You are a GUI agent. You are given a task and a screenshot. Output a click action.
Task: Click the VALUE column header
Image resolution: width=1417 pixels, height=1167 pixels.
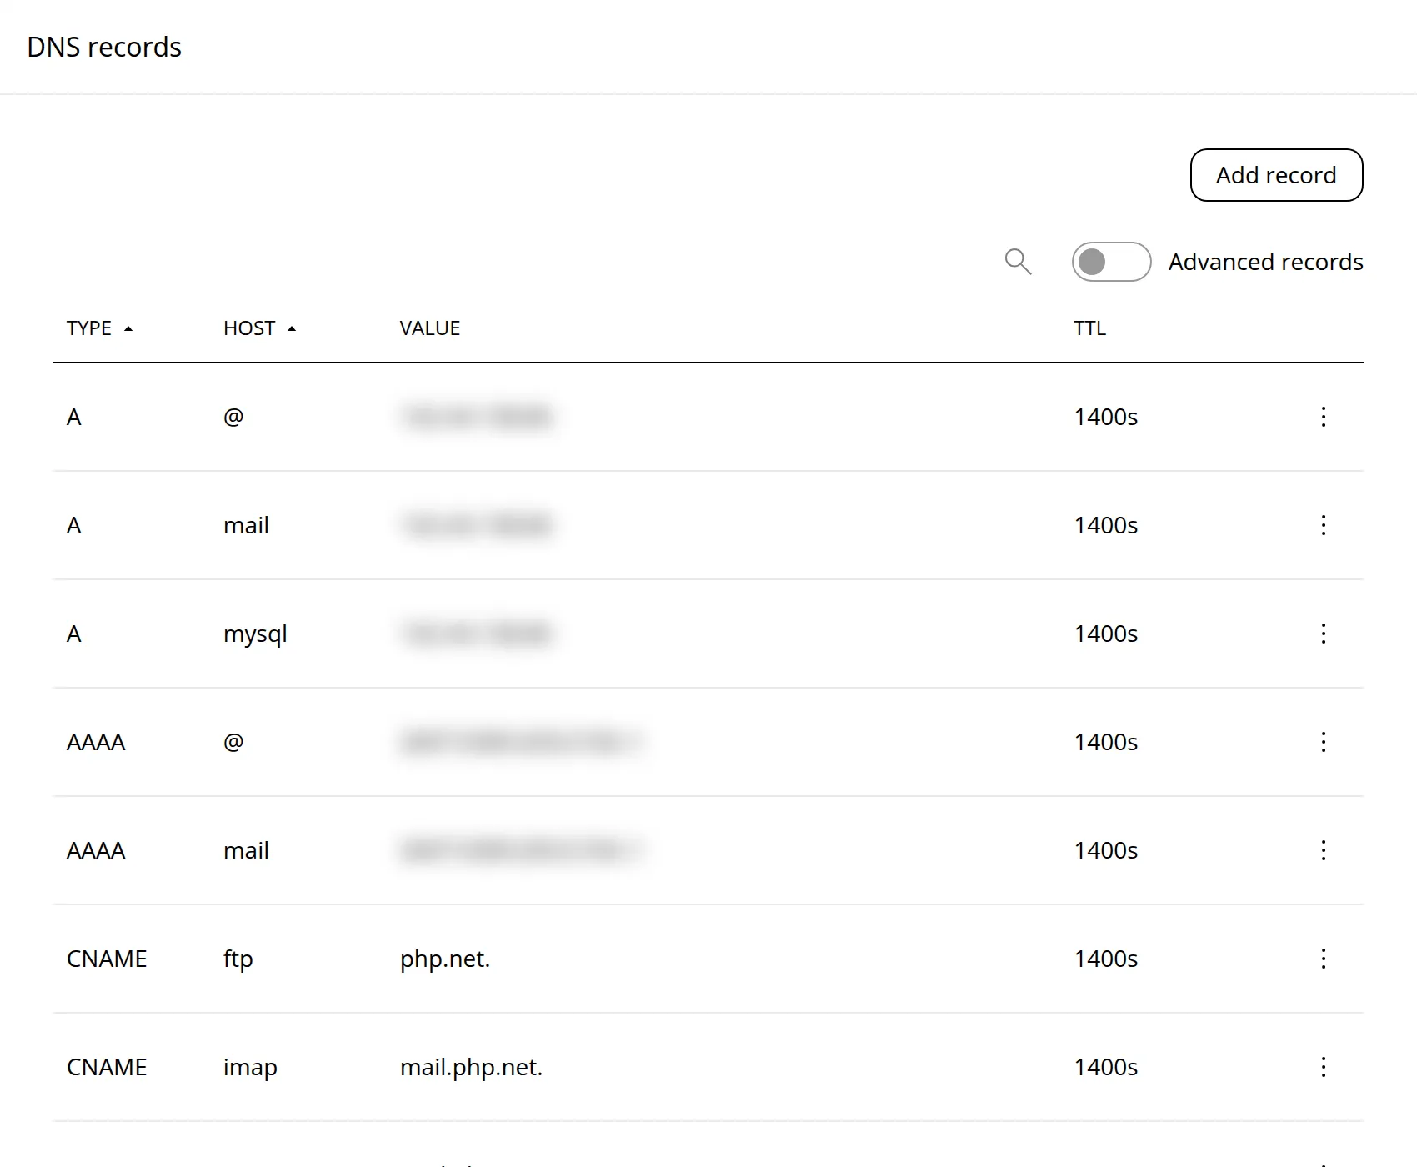(x=430, y=328)
